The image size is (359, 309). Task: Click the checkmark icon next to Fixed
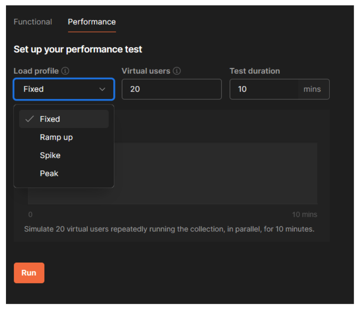30,119
